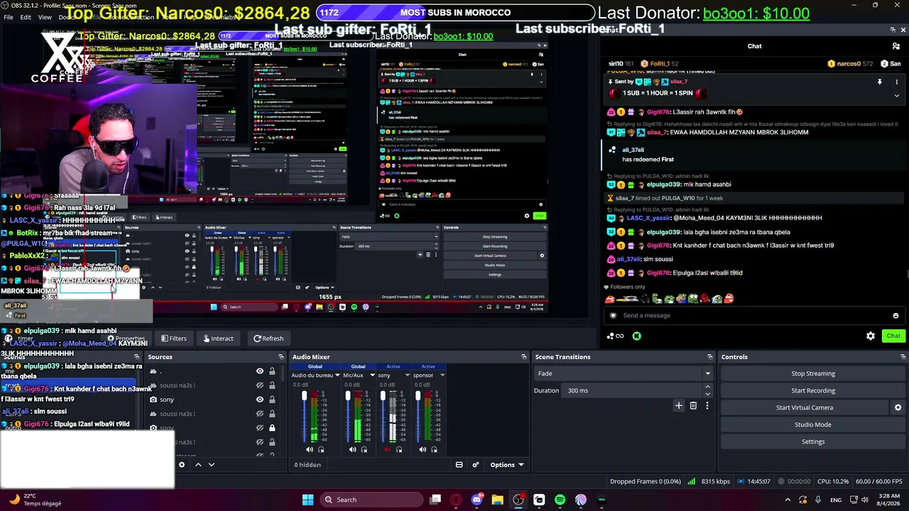Mute the sponsor audio channel
909x511 pixels.
click(x=423, y=449)
